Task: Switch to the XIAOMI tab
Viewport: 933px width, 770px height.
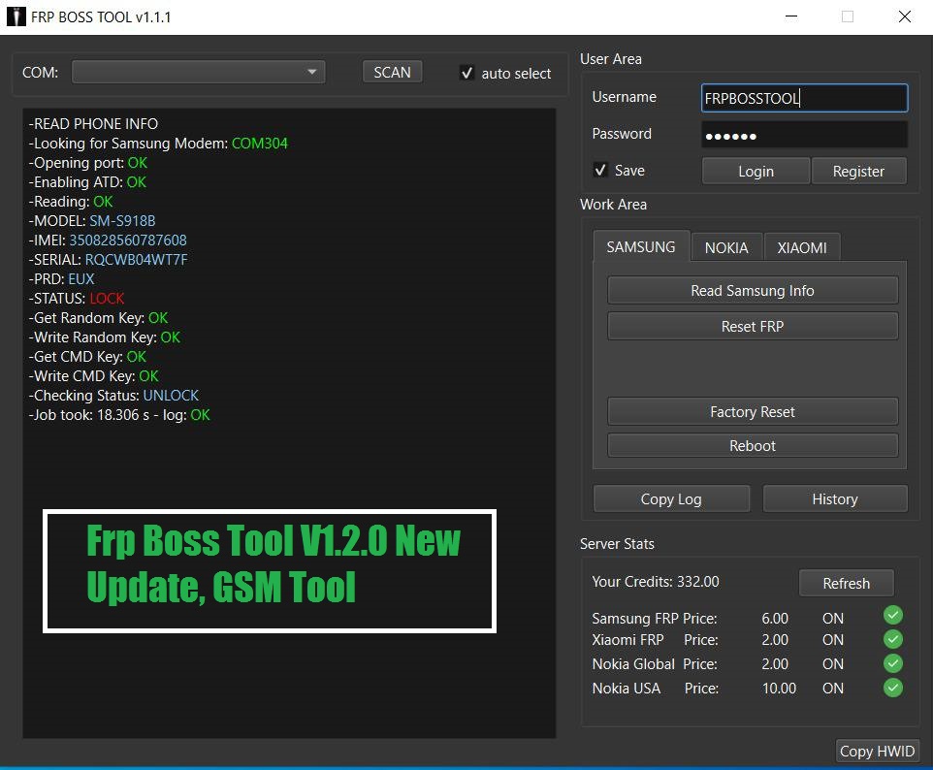Action: coord(801,247)
